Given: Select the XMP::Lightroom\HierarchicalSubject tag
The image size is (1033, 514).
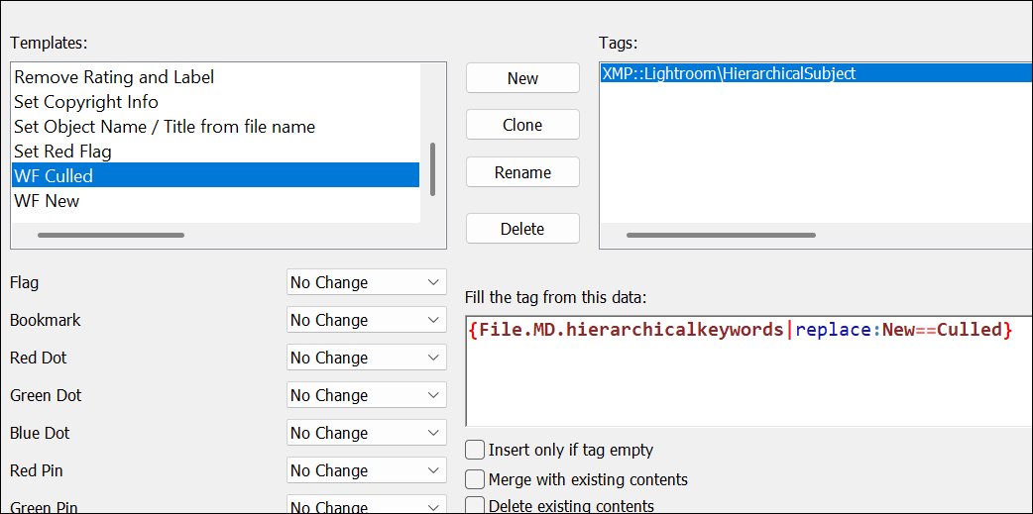Looking at the screenshot, I should point(816,73).
